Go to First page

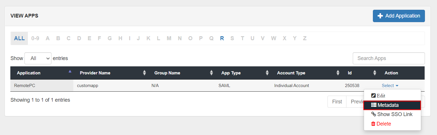point(337,102)
